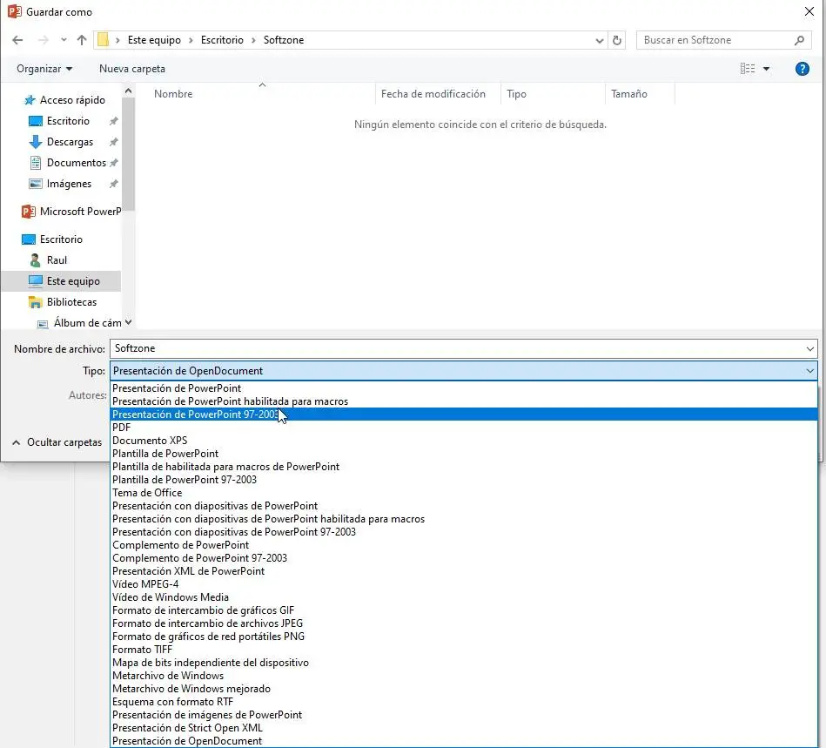Click the Descargas download arrow icon
Screen dimensions: 826x748
(36, 142)
